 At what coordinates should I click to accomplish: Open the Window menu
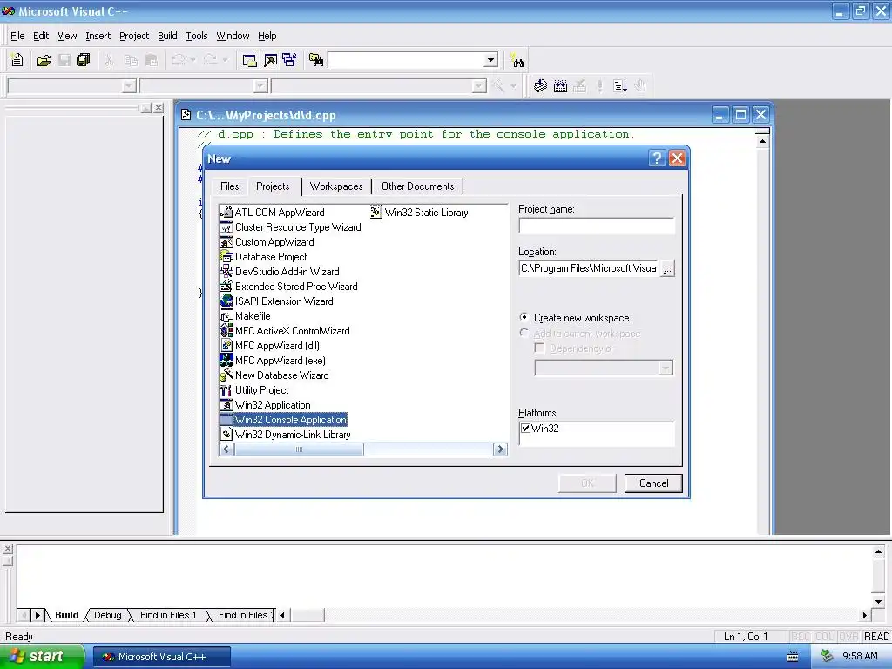coord(233,36)
